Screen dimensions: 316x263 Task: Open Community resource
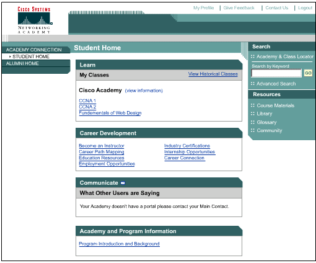pos(270,130)
